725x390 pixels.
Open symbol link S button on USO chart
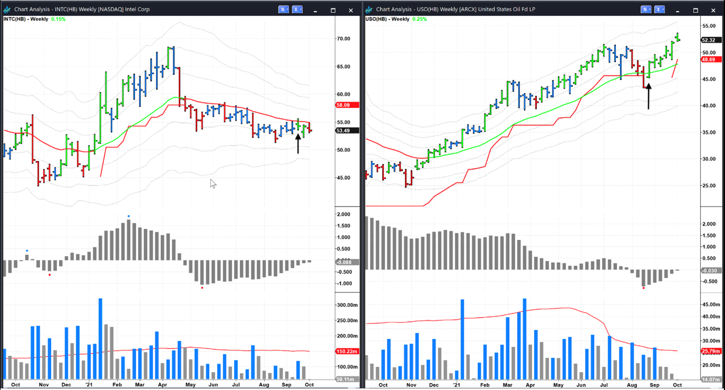(x=646, y=9)
